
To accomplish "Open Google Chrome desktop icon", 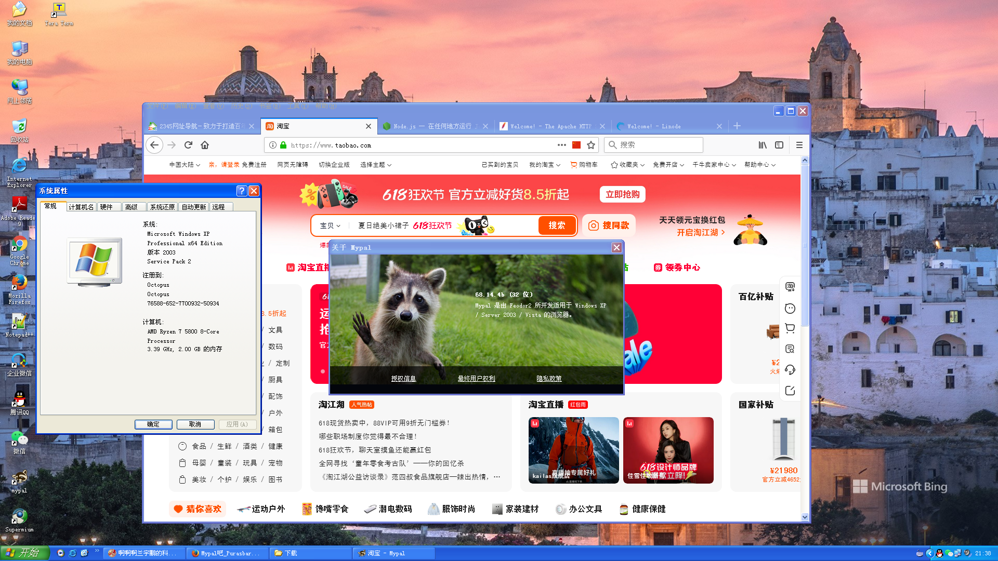I will (x=19, y=251).
